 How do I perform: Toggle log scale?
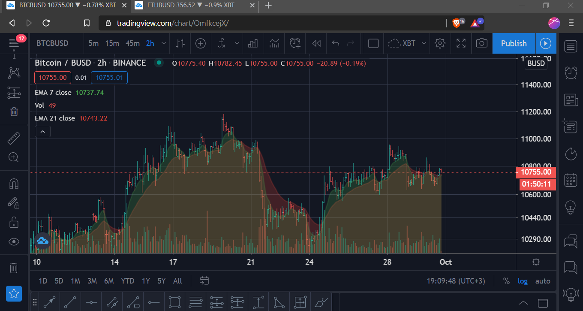click(523, 281)
